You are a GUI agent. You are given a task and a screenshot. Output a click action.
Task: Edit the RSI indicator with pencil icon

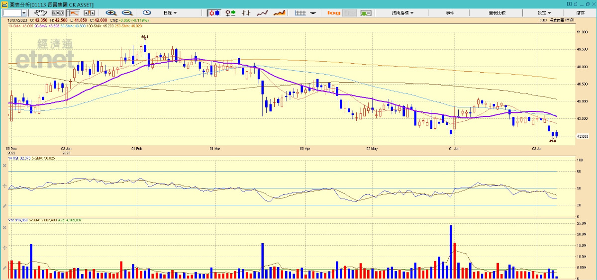click(x=4, y=205)
